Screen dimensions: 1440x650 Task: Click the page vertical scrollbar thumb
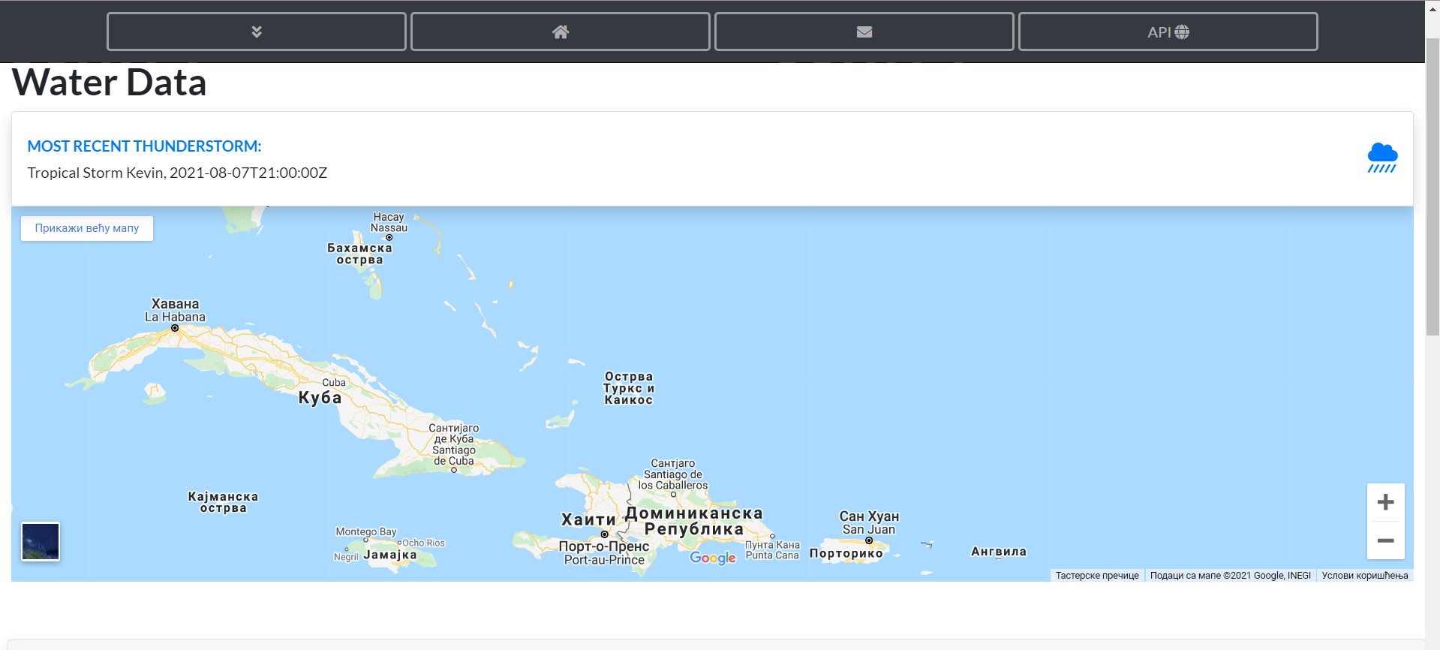click(1432, 186)
